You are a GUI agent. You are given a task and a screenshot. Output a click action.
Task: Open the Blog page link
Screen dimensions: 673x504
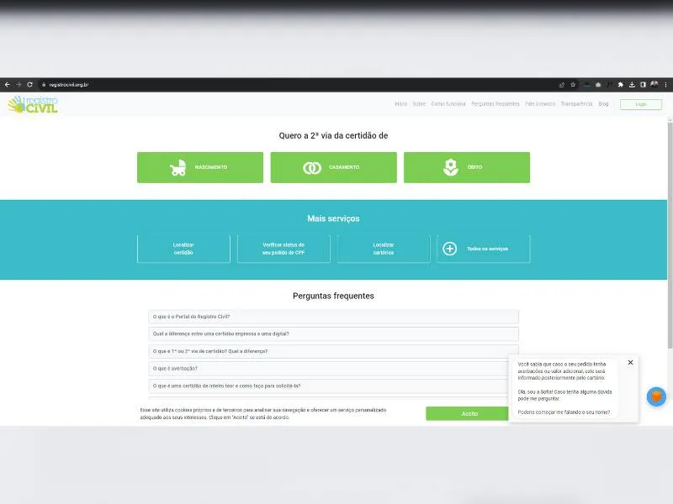pyautogui.click(x=602, y=104)
